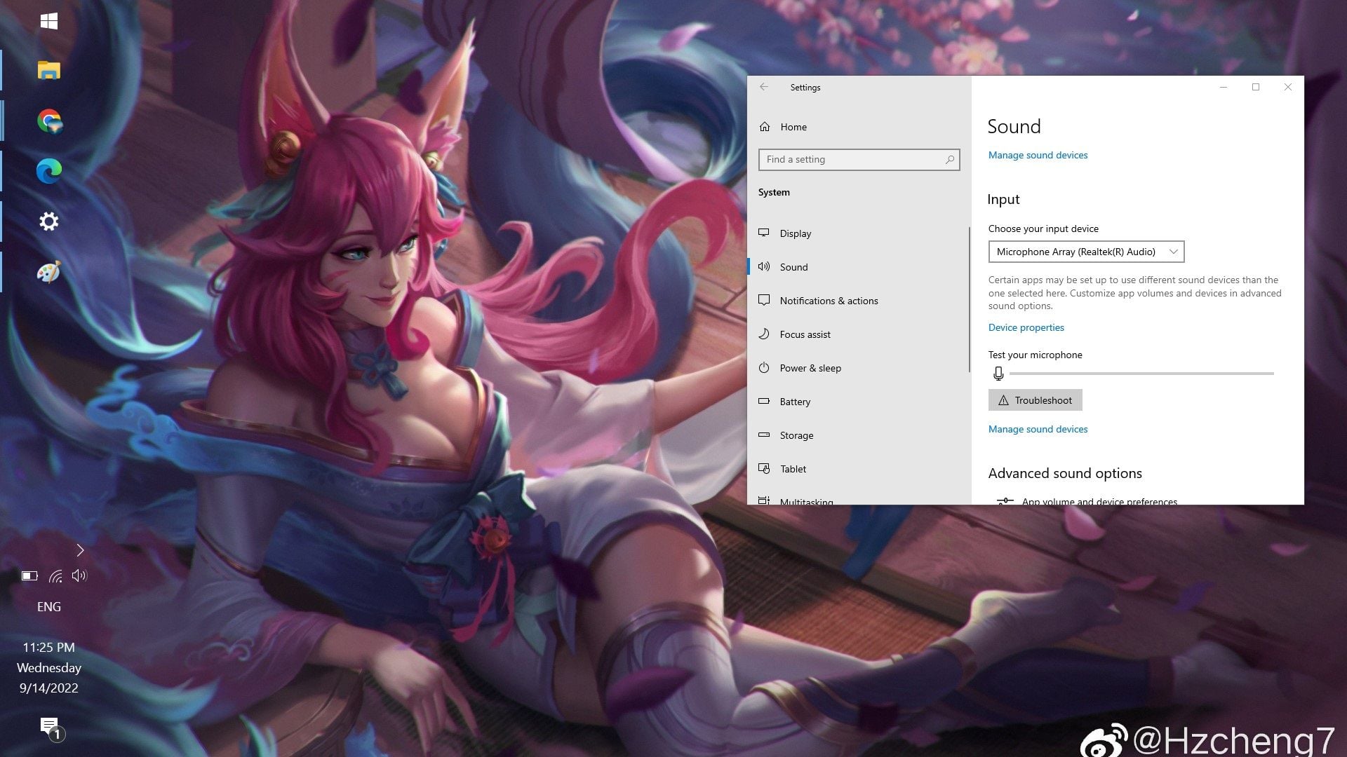Click the Settings back arrow

point(764,87)
